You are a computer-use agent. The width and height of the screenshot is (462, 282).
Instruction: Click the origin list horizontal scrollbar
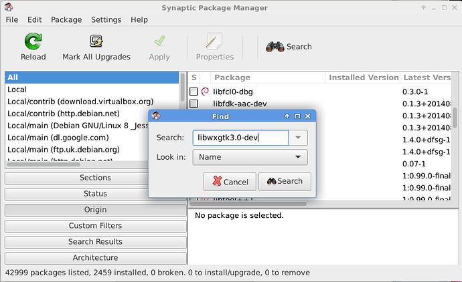tap(44, 164)
